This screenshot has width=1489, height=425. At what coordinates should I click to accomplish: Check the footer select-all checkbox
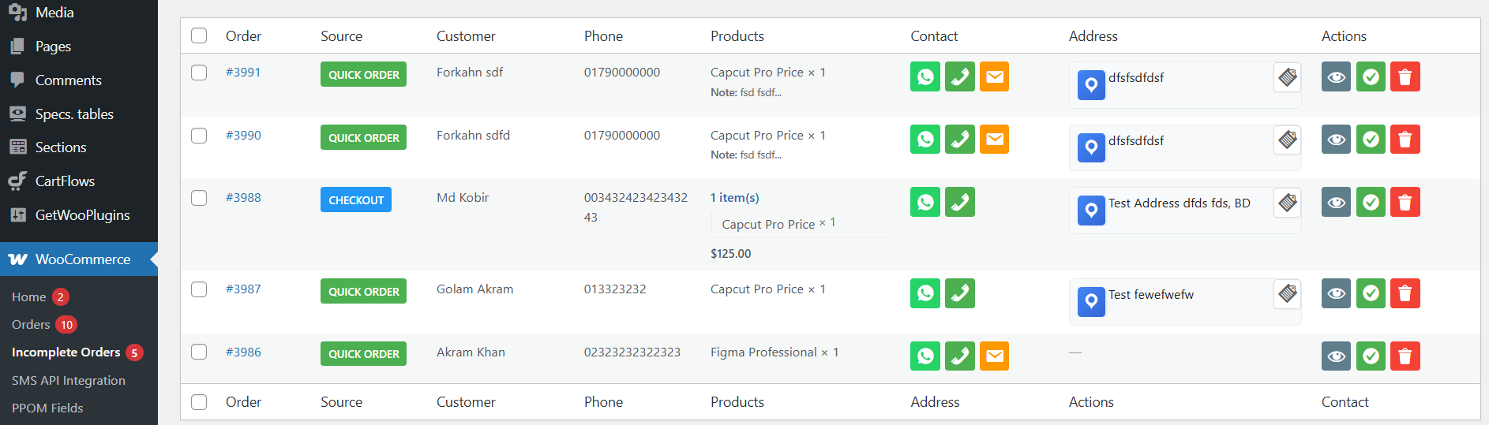click(199, 402)
